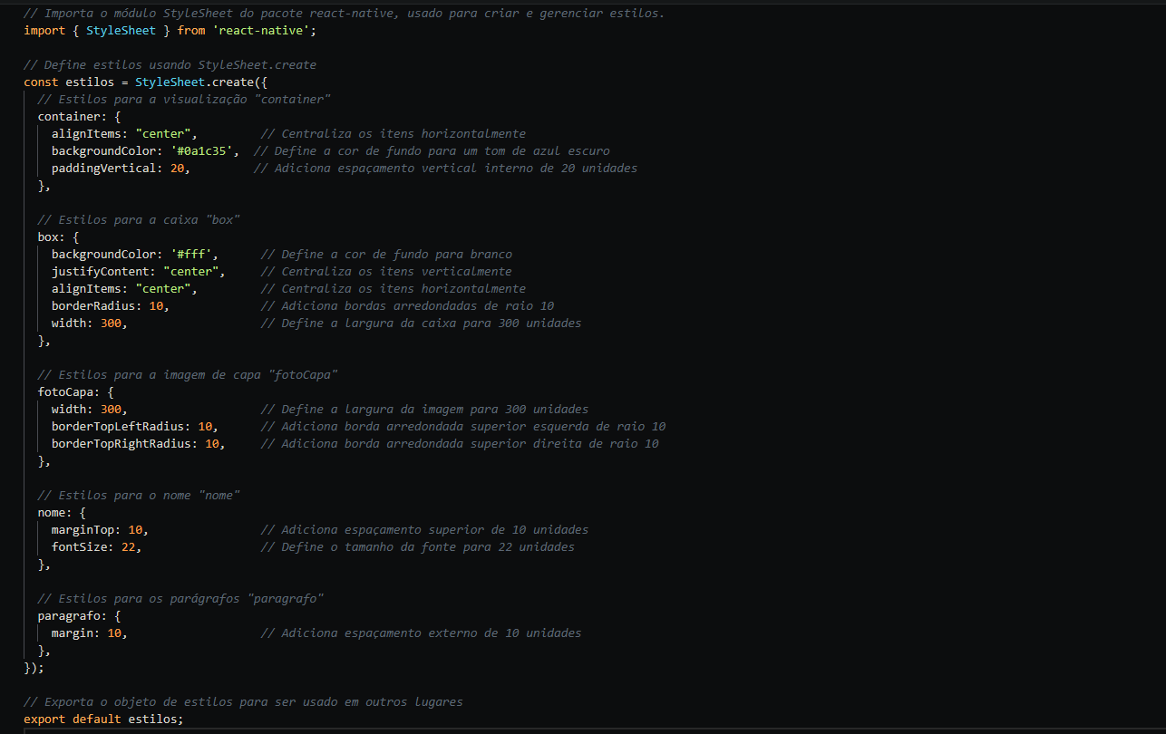Click the const keyword before estilos
Viewport: 1166px width, 734px height.
click(41, 82)
